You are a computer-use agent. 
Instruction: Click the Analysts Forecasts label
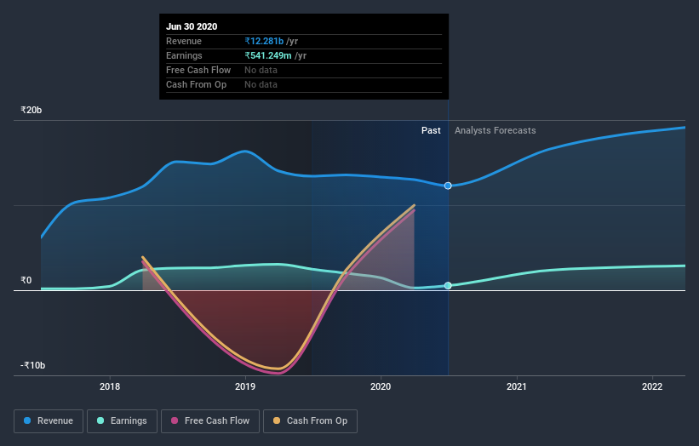pos(496,130)
